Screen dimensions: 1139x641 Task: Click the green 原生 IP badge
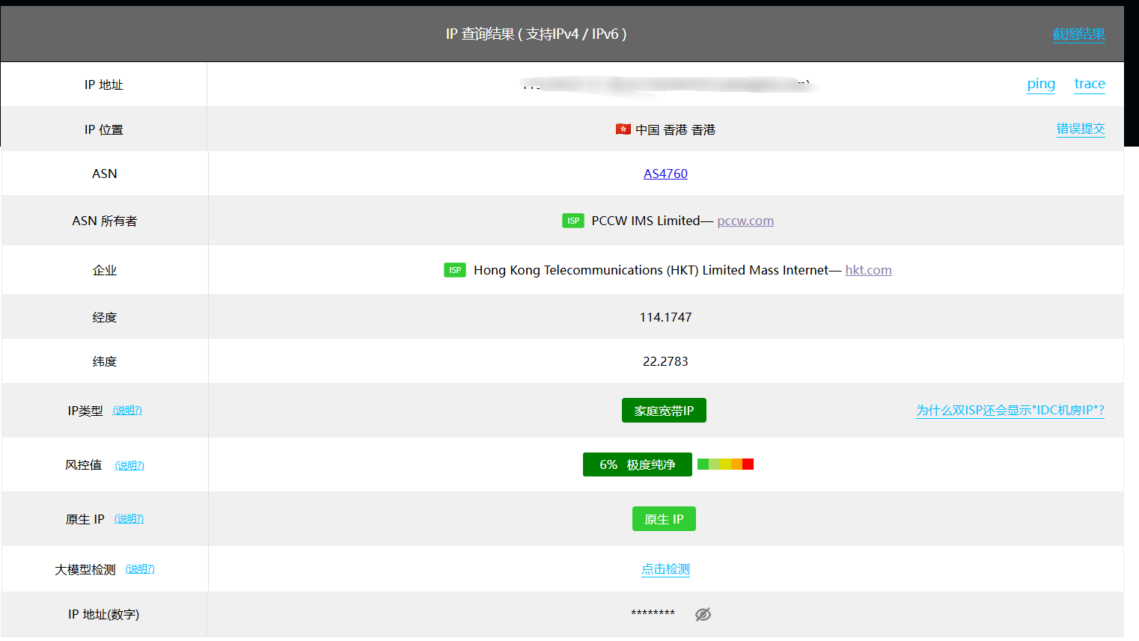[x=664, y=519]
